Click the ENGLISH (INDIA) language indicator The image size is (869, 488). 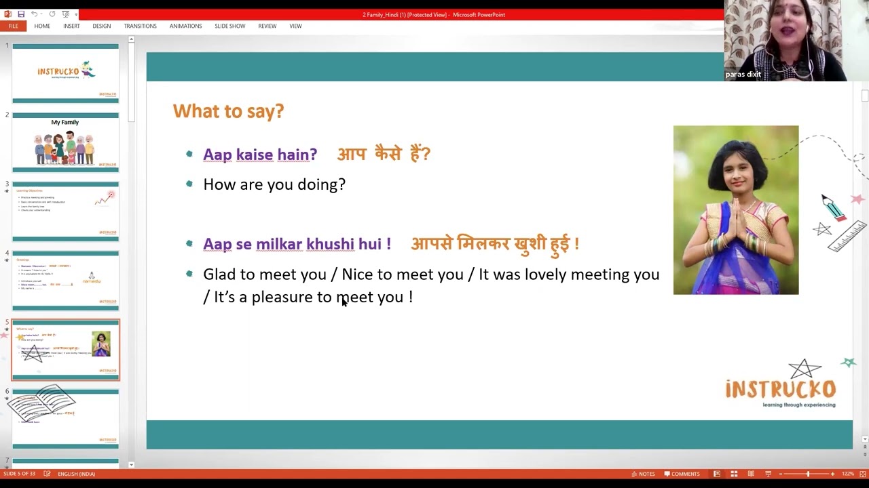(x=76, y=474)
